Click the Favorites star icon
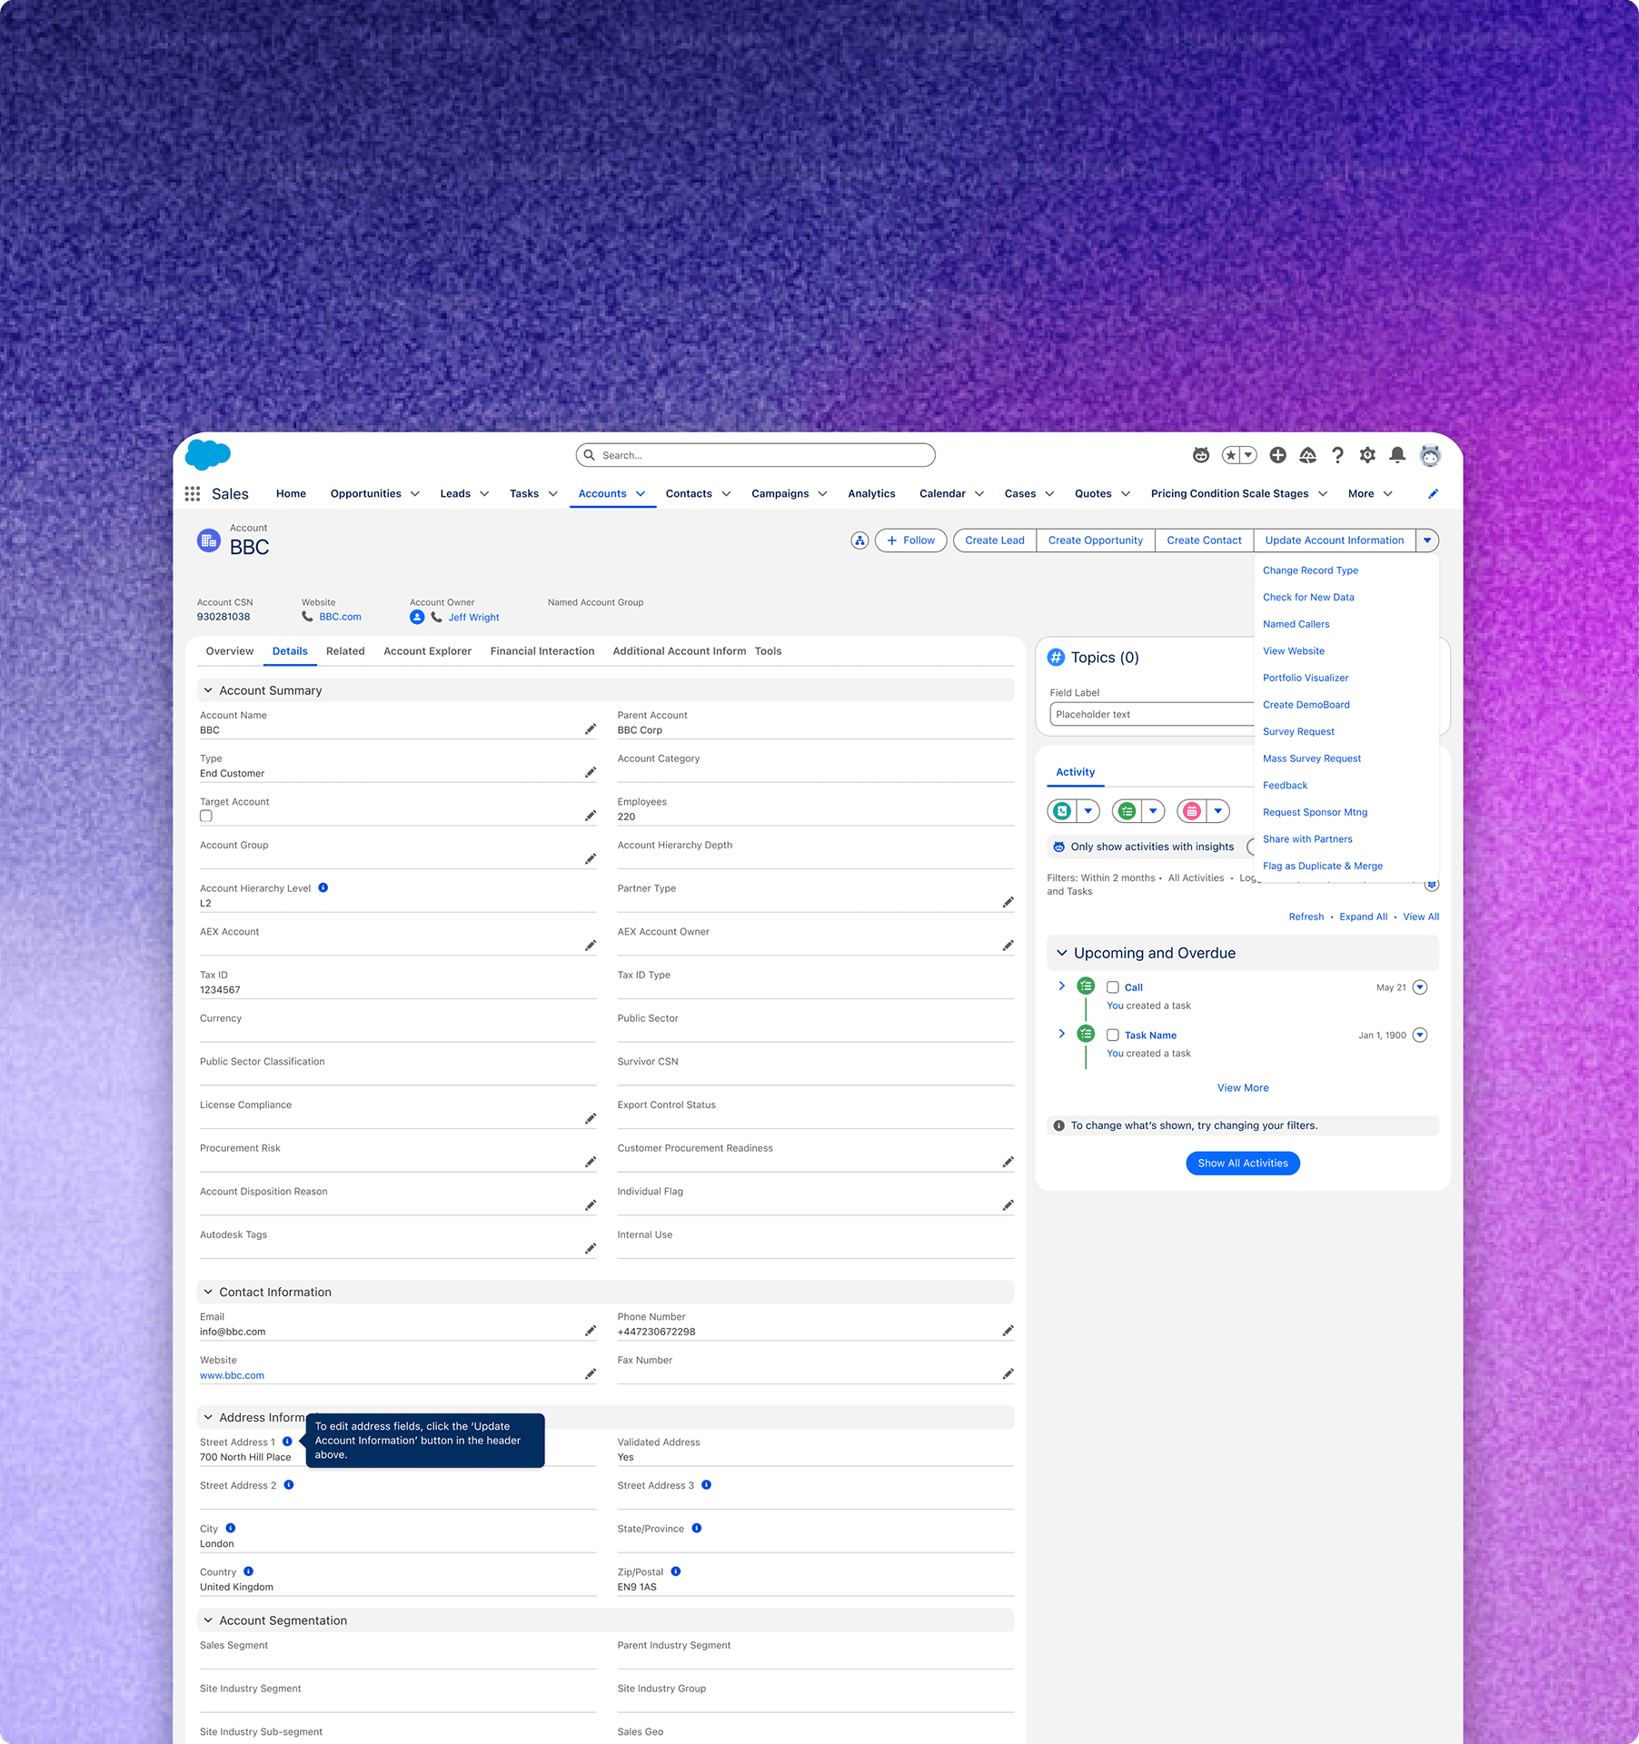 coord(1230,455)
